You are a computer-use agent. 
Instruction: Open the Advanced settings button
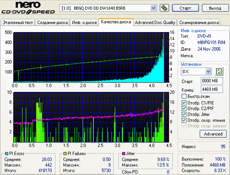click(213, 134)
